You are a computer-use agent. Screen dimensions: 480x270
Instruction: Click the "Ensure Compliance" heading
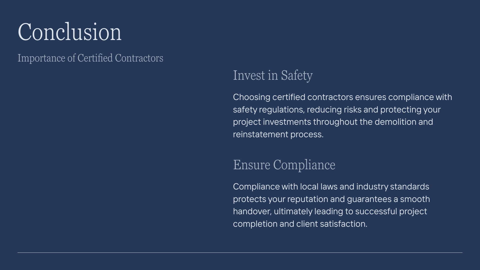[x=284, y=165]
